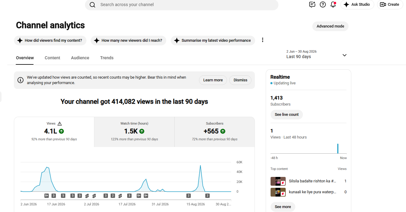
Task: Dismiss the views update notice
Action: [240, 80]
